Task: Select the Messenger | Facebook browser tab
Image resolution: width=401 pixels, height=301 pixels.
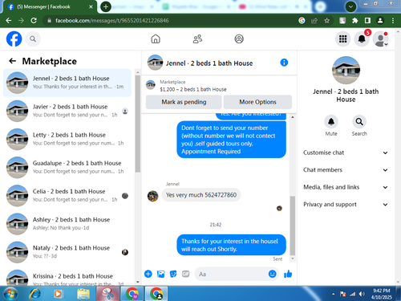Action: (x=48, y=7)
